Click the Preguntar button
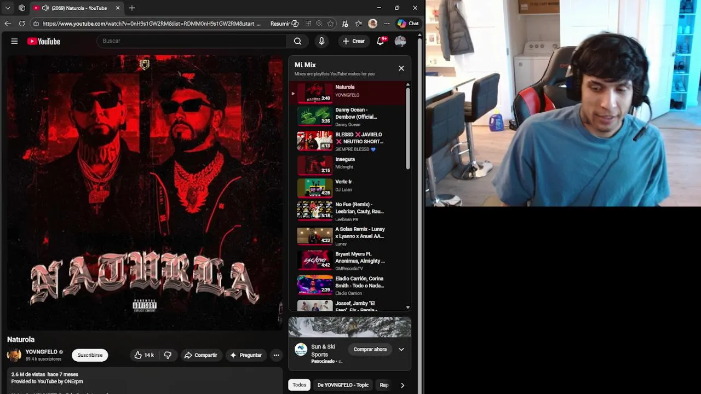The height and width of the screenshot is (394, 701). [x=245, y=355]
